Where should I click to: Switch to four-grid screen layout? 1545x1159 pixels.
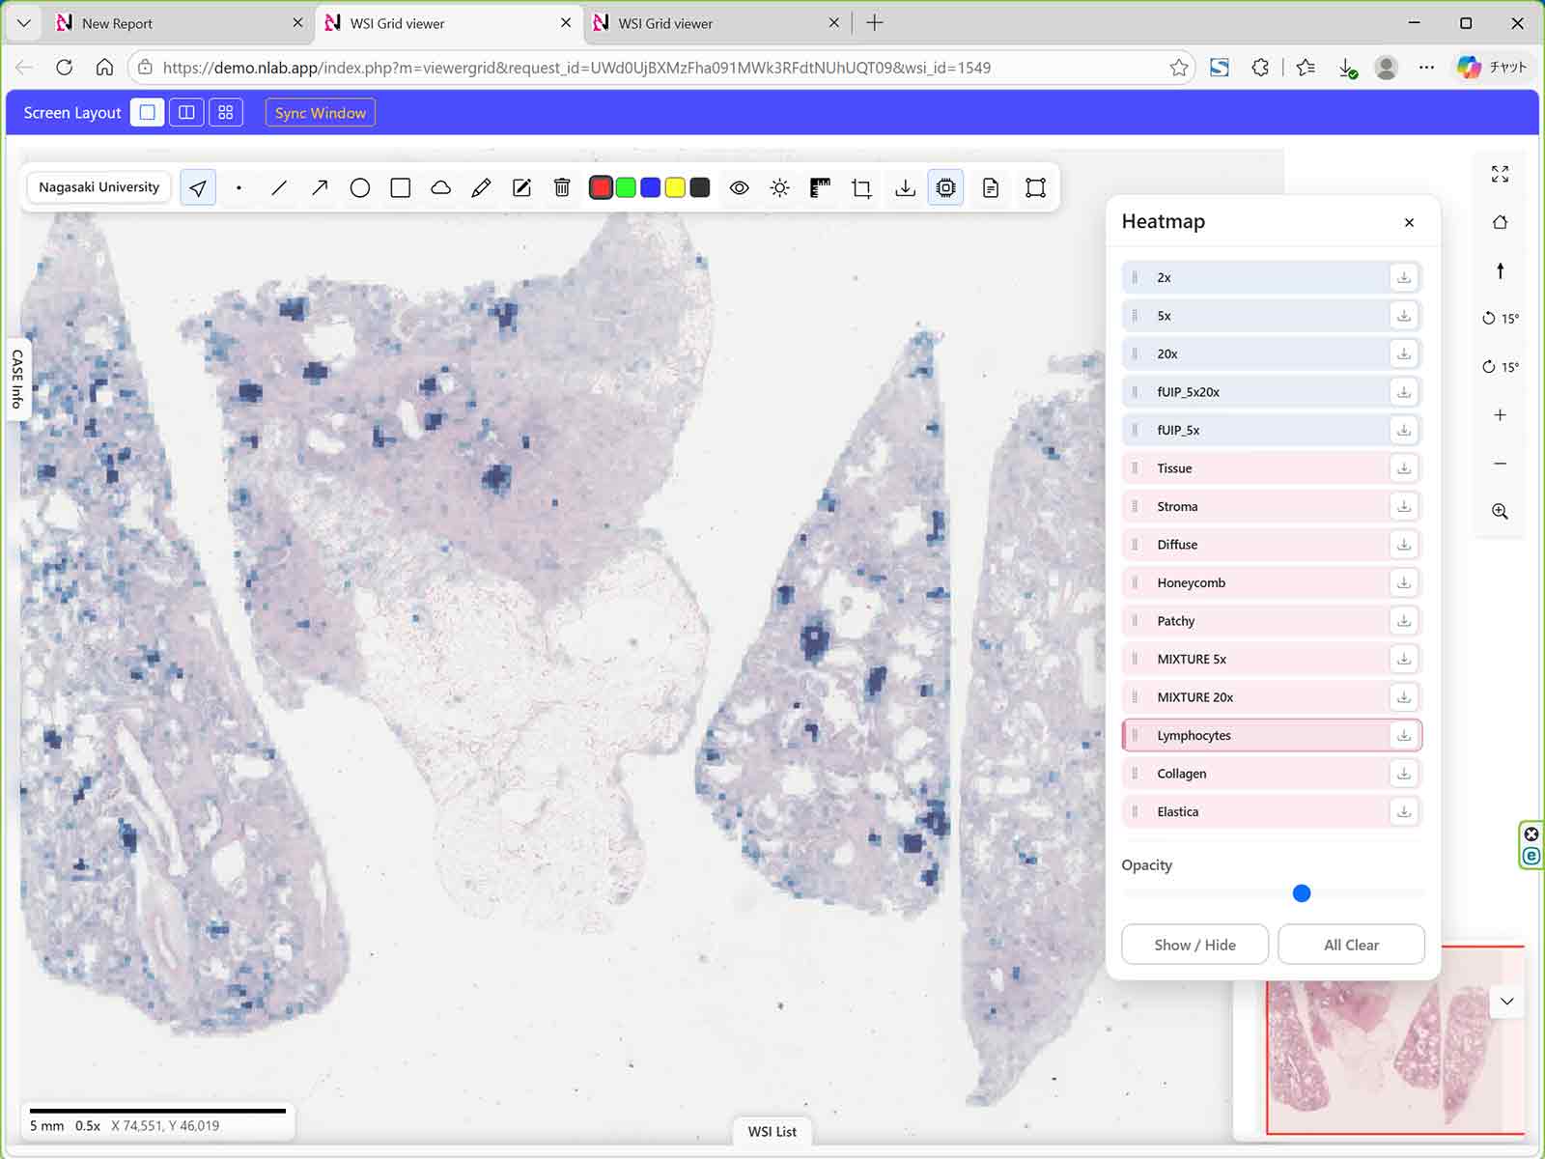[226, 113]
